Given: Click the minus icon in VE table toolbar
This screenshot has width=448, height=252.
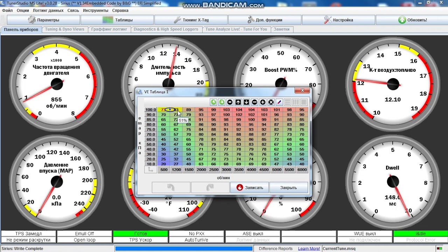Looking at the screenshot, I should click(254, 102).
